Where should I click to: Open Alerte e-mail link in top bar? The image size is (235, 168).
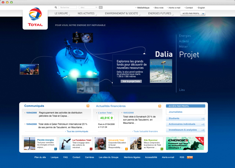(x=174, y=8)
